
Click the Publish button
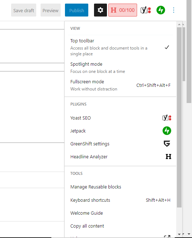point(76,10)
